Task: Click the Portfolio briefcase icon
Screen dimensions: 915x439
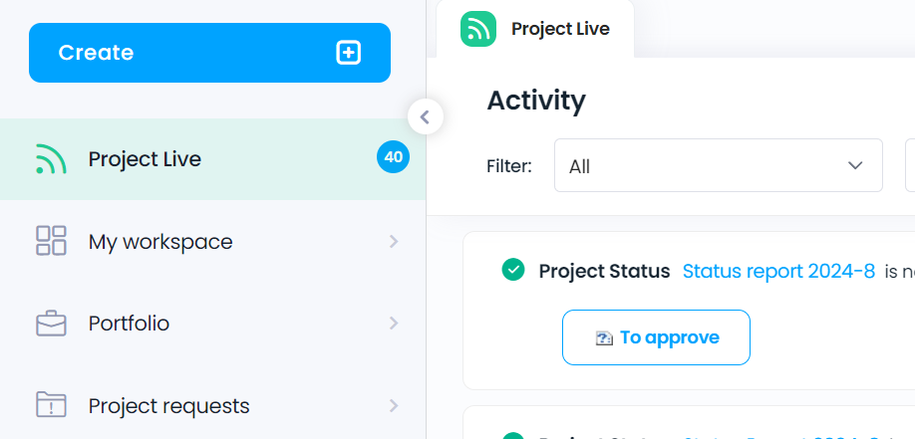Action: pyautogui.click(x=51, y=323)
